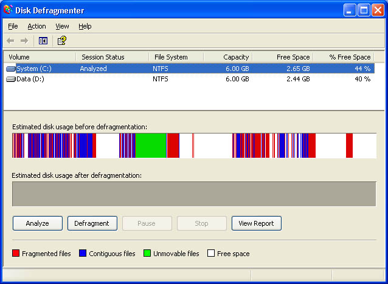This screenshot has width=388, height=284.
Task: Click the 40 % free space value
Action: [362, 79]
